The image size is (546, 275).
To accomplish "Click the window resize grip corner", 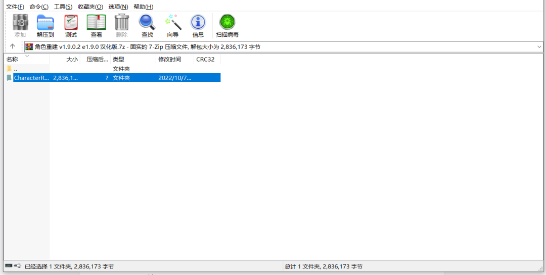I will (540, 269).
